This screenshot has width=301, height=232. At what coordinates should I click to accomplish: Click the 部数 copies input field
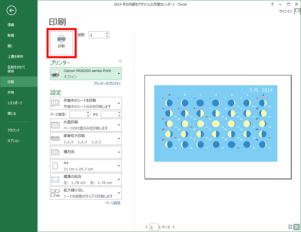pos(97,35)
